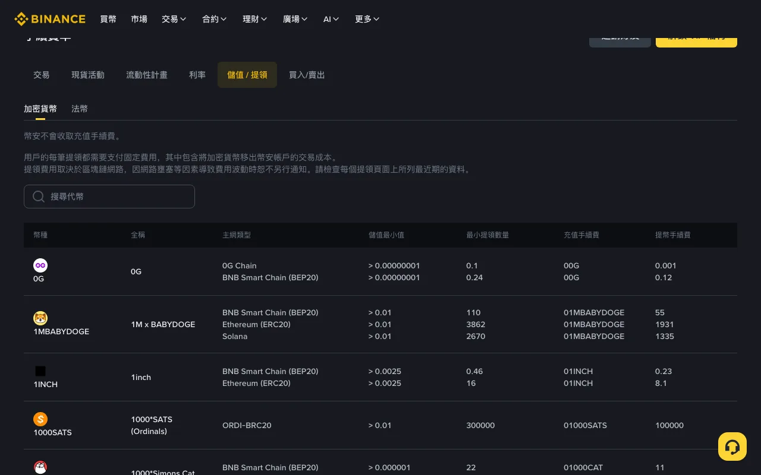Click the 1M x BABYDOGE full name

[163, 324]
